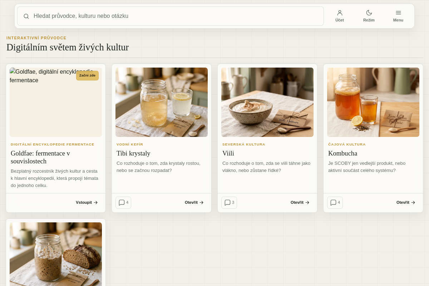This screenshot has height=286, width=429.
Task: Open the Tibi krystaly jar thumbnail
Action: click(162, 102)
